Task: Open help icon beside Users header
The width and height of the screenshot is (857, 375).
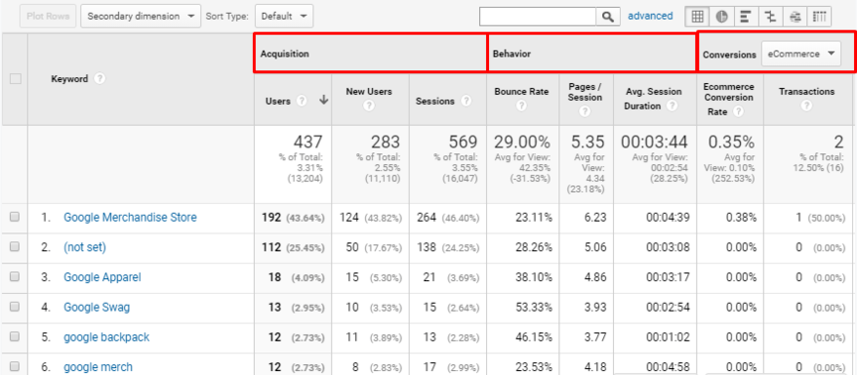Action: tap(302, 101)
